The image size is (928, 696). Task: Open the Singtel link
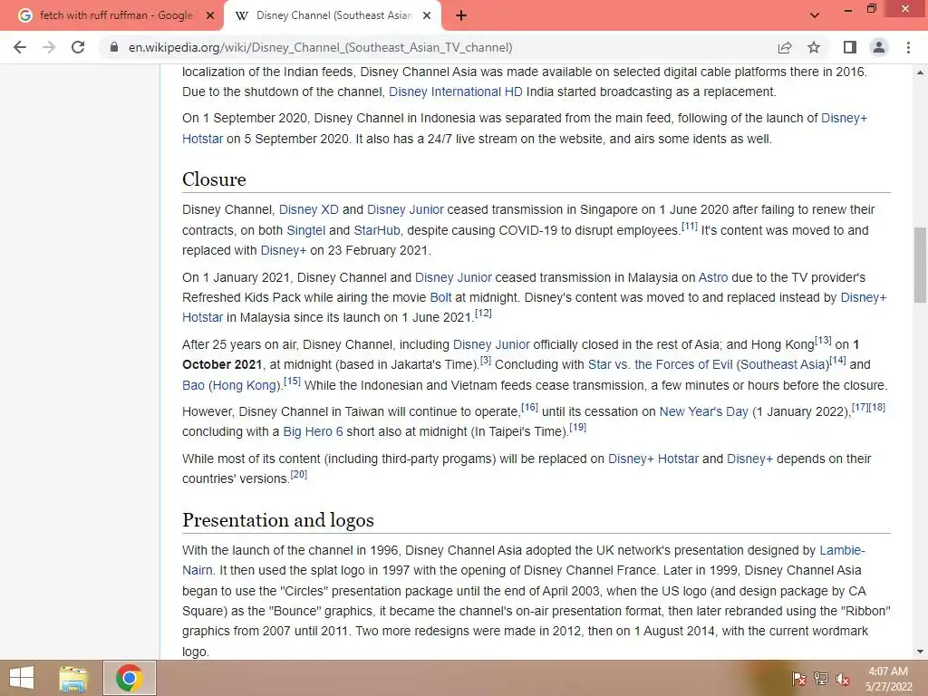tap(306, 230)
